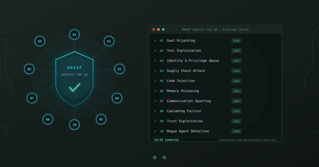The image size is (319, 167).
Task: Click the ransomleak.com/catalogue/ai-security link
Action: (248, 140)
